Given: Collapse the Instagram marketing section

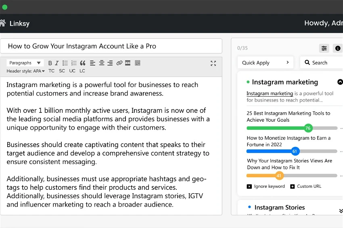Looking at the screenshot, I should tap(340, 82).
